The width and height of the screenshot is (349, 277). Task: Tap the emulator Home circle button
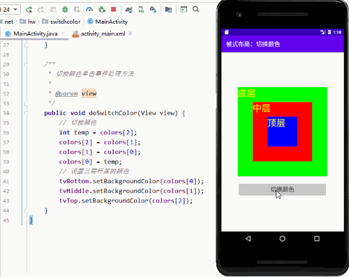tap(283, 239)
